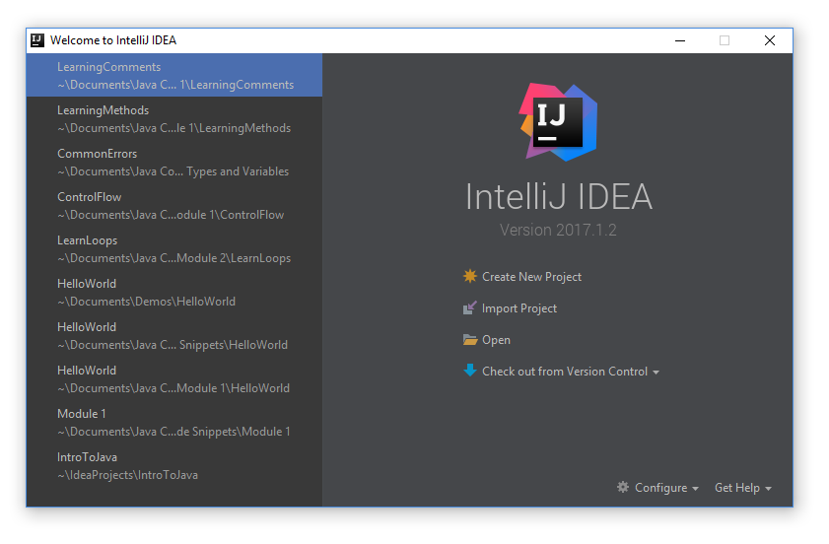
Task: Click the Open folder icon
Action: click(x=470, y=339)
